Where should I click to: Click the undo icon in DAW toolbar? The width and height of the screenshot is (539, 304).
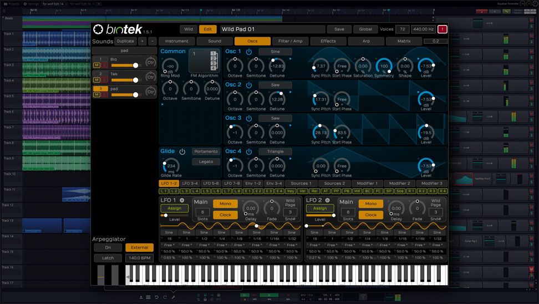point(156,297)
